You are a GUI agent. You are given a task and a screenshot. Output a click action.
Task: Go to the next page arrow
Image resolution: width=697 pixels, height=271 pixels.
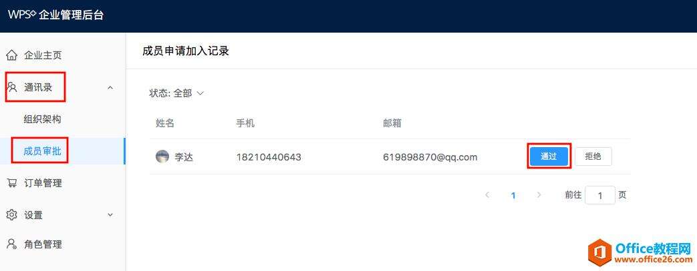pos(539,195)
